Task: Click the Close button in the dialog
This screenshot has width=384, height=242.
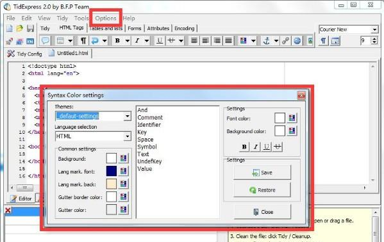Action: [263, 212]
